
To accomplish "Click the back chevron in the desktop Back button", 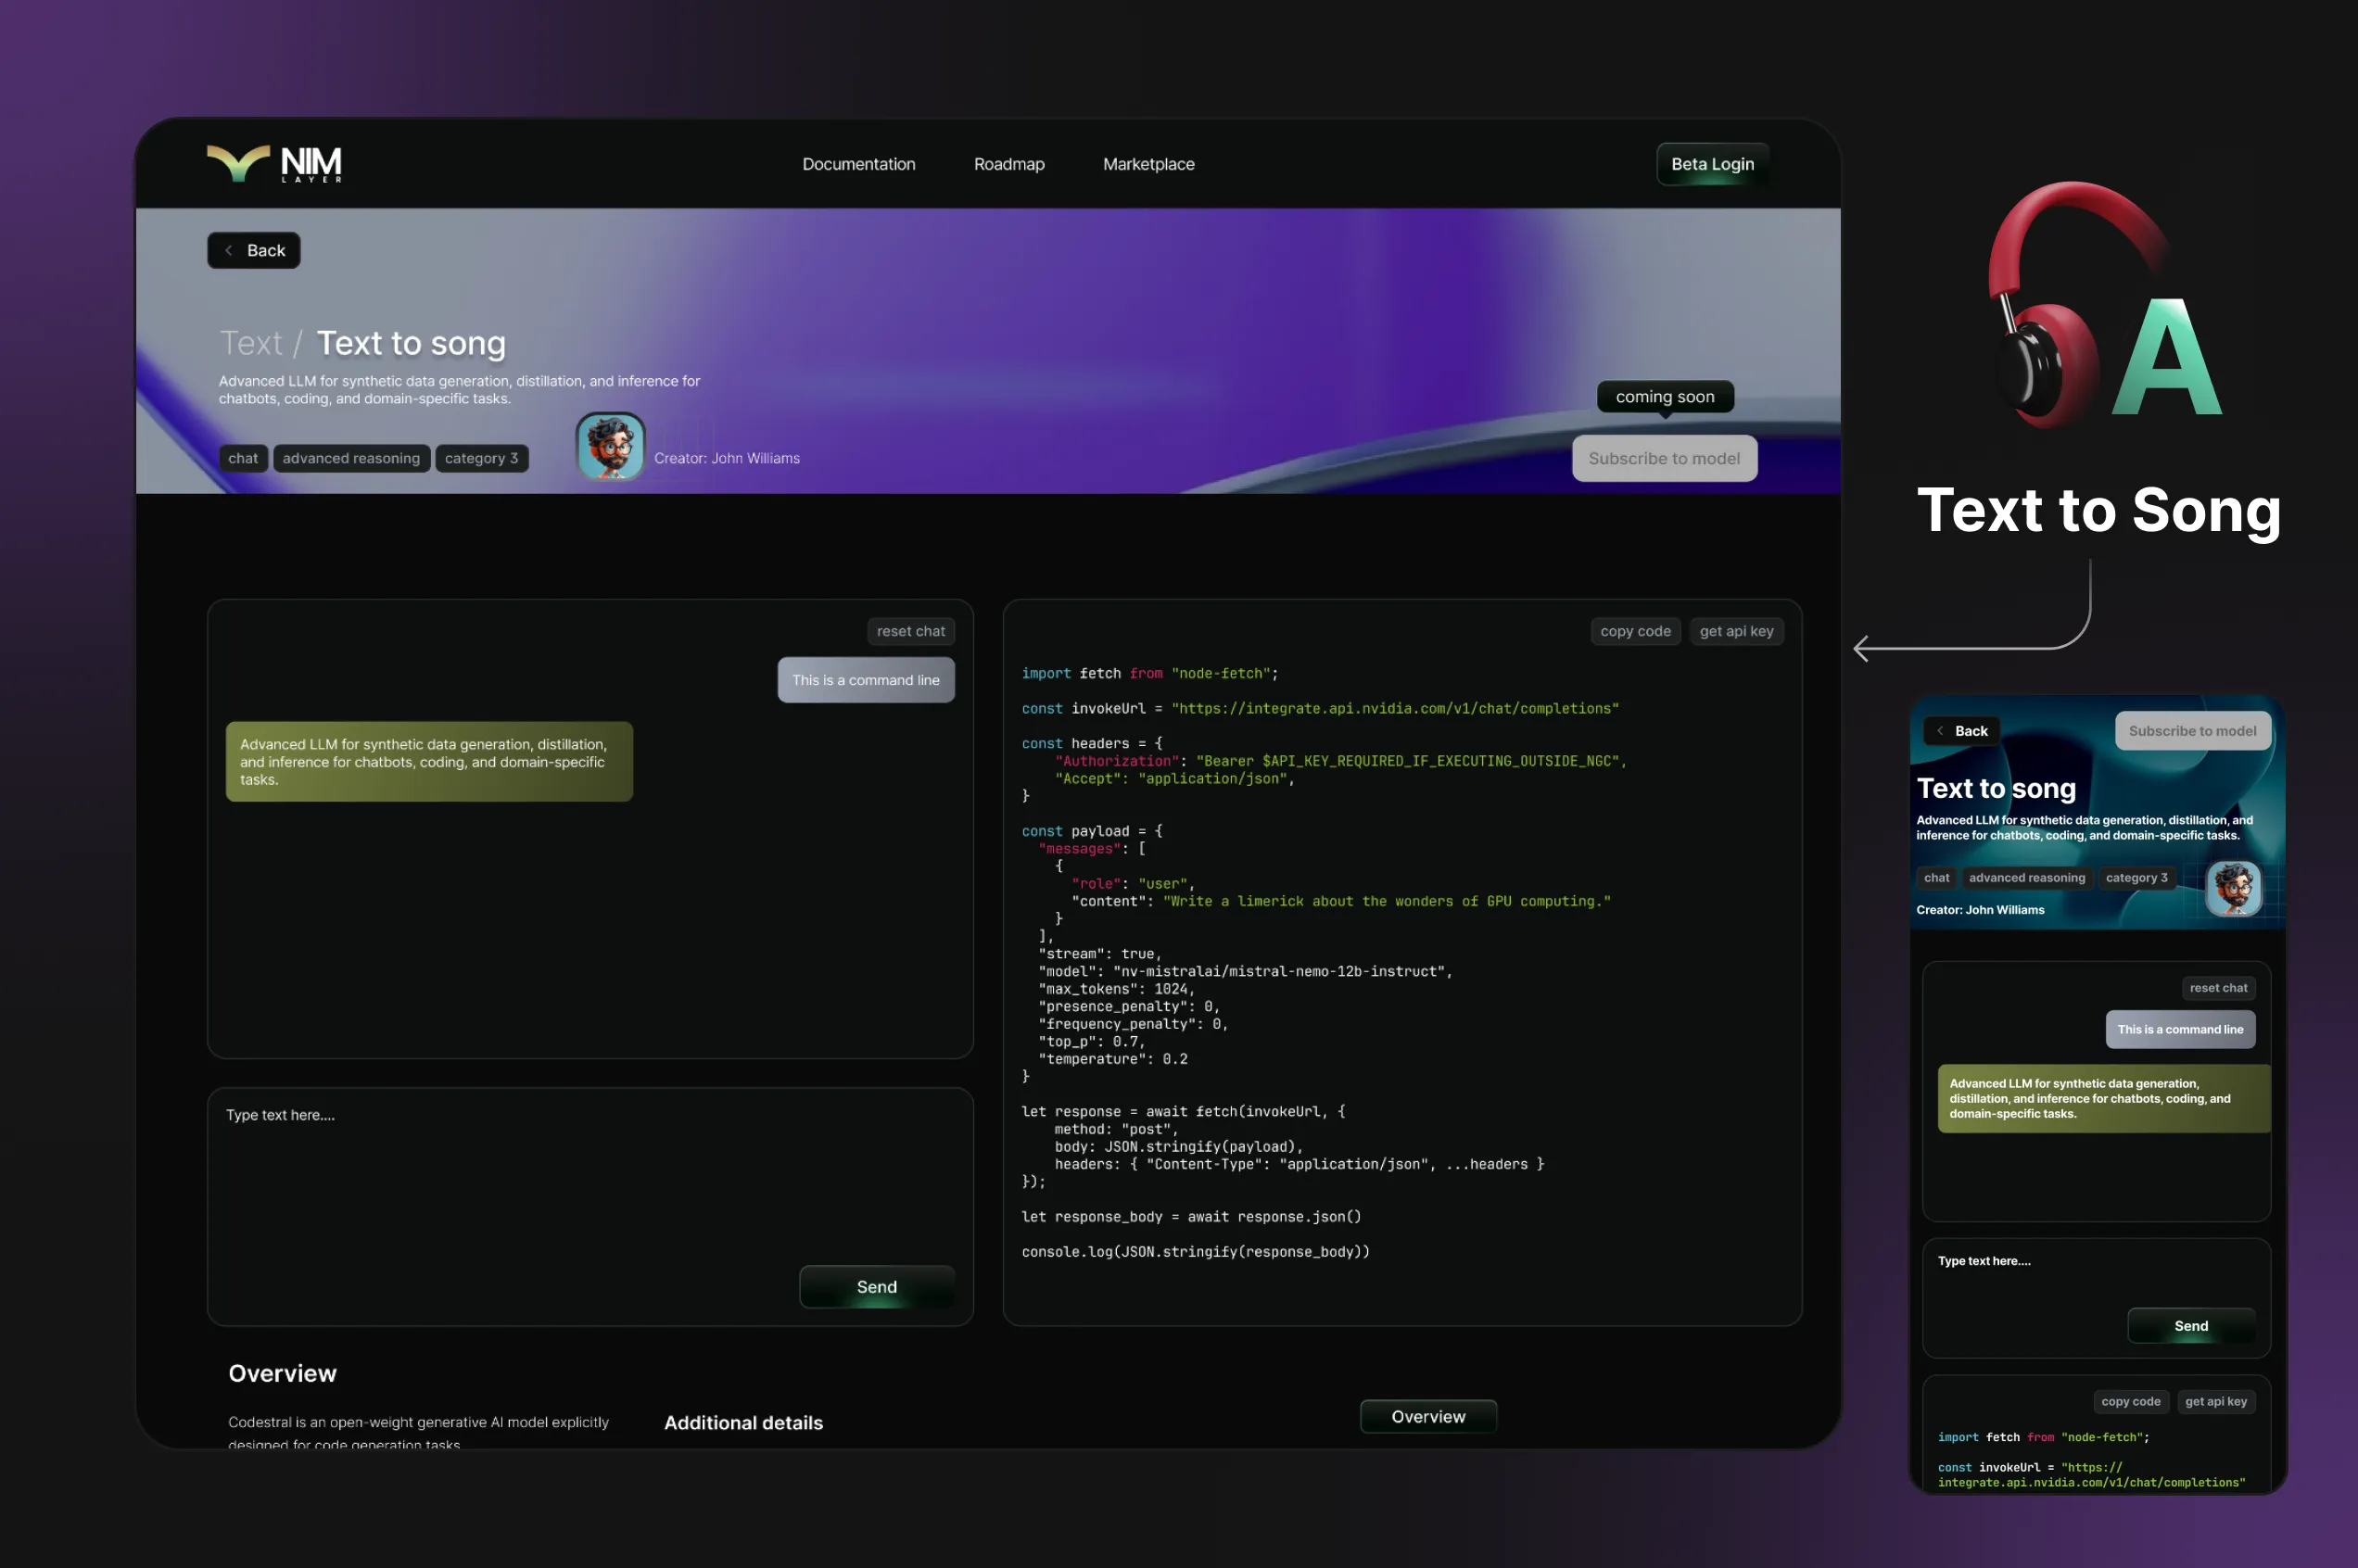I will click(229, 250).
